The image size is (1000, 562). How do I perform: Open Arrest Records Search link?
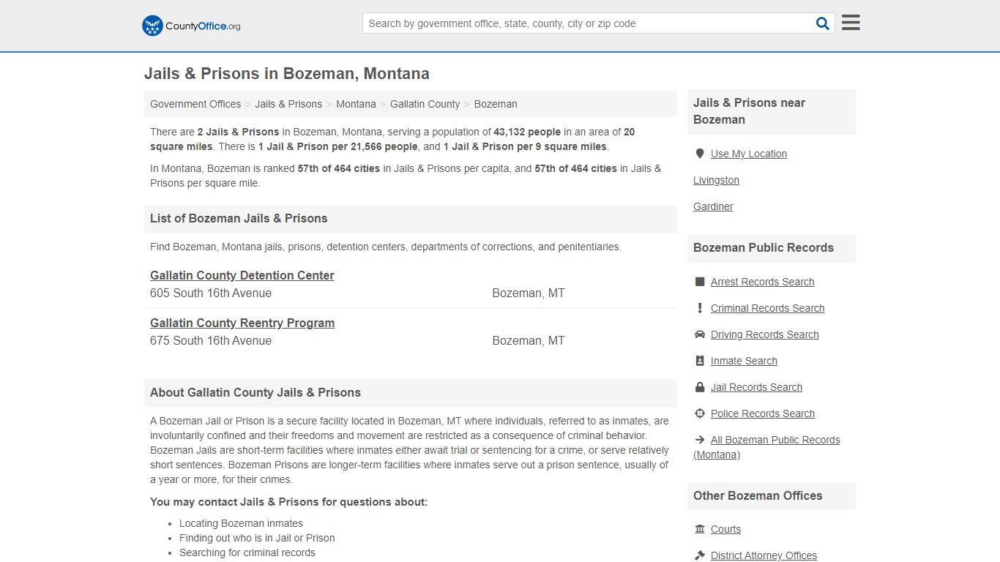[x=762, y=282]
